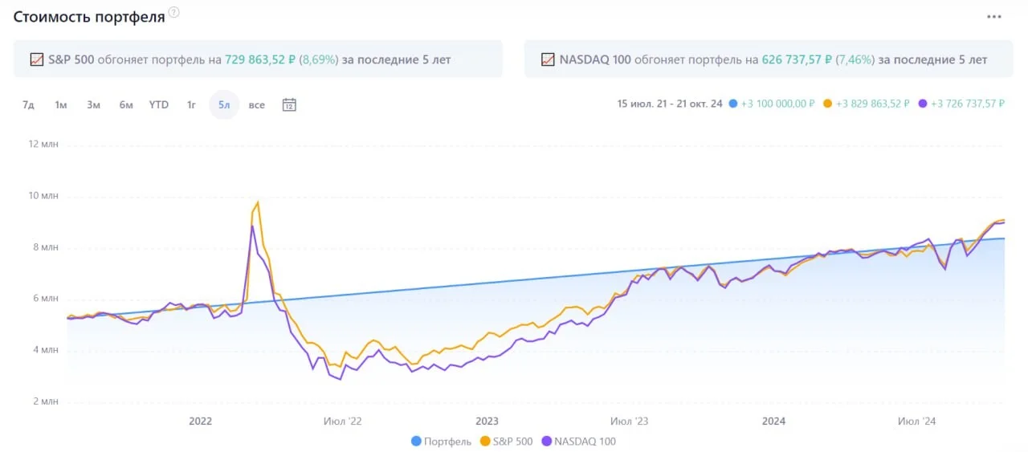Click blue dot next to +3 100 000,00 ₽
1028x452 pixels.
tap(733, 104)
